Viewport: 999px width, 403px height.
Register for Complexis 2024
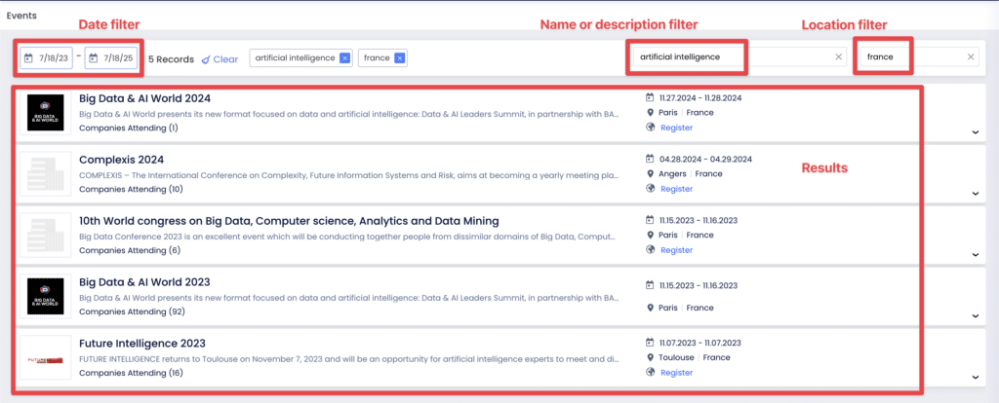point(676,189)
